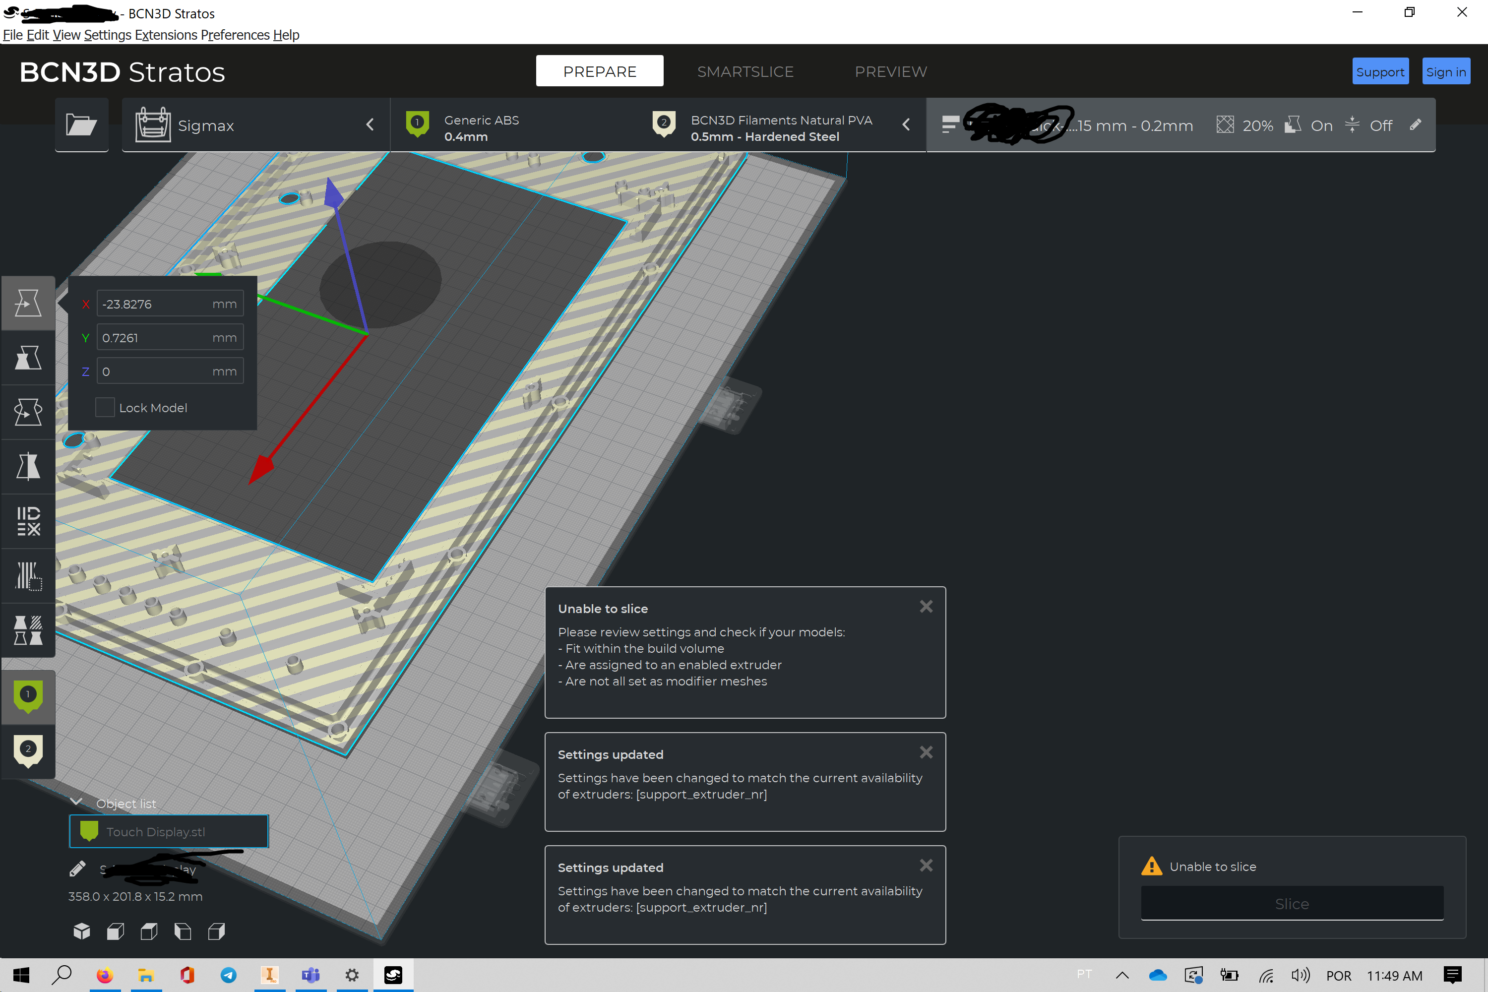
Task: Enable the Lock Model checkbox
Action: [105, 407]
